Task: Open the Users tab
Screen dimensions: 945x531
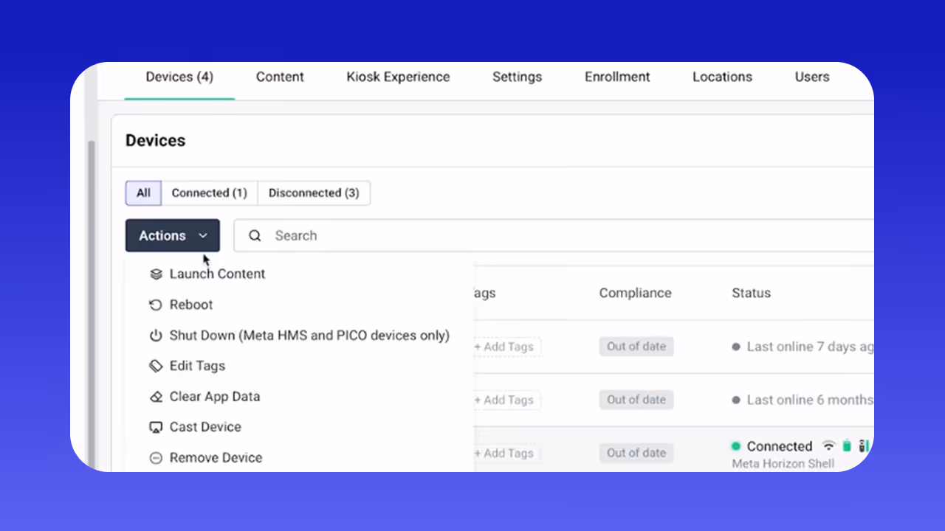Action: [812, 77]
